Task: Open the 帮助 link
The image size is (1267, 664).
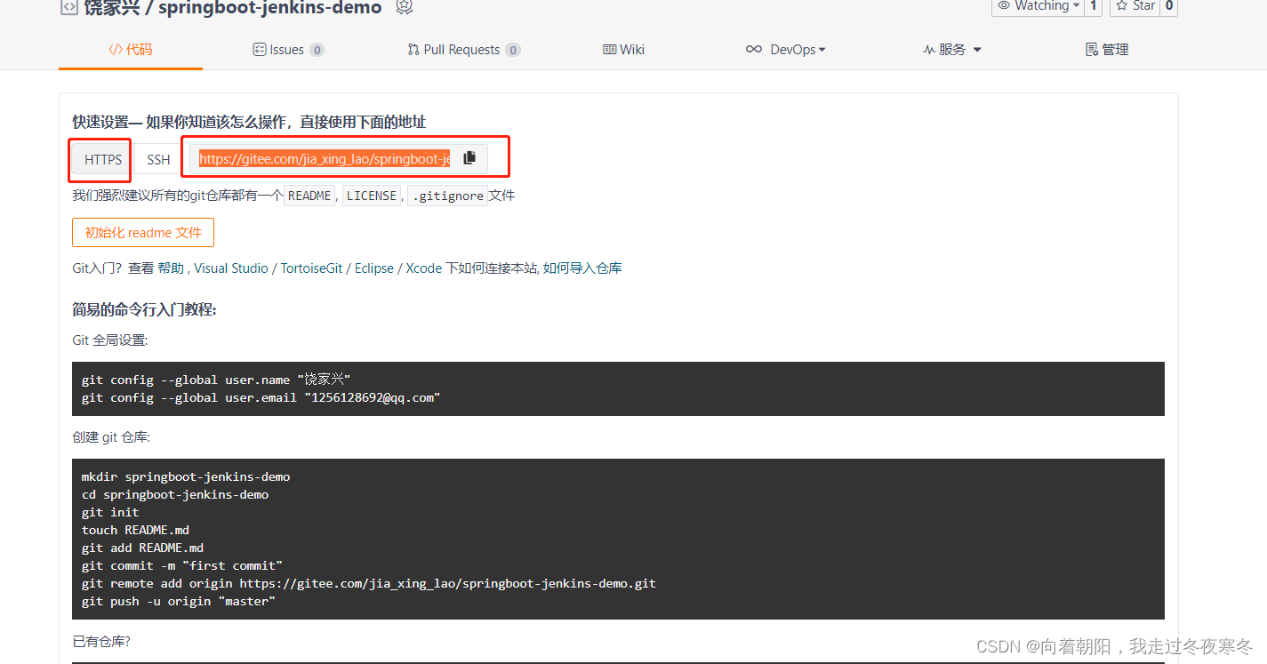Action: [x=171, y=268]
